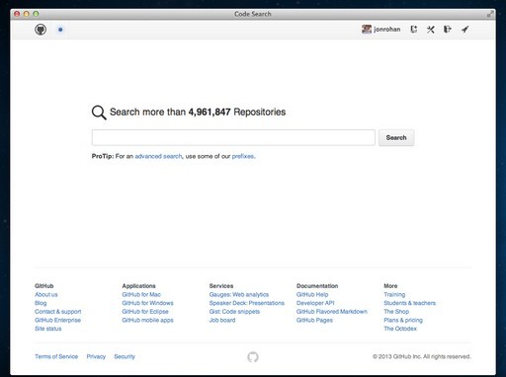Open GitHub for Windows link
The width and height of the screenshot is (506, 377).
(x=147, y=303)
